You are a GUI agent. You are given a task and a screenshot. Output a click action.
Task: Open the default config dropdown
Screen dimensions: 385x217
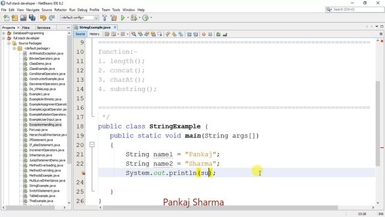[x=79, y=17]
